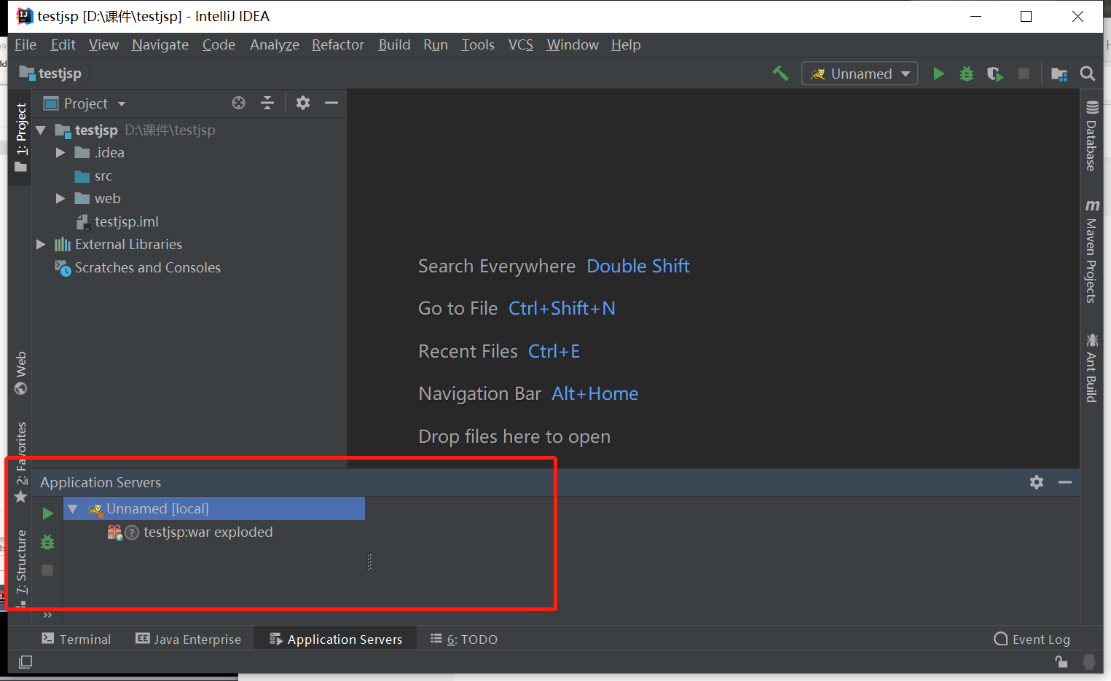Image resolution: width=1111 pixels, height=681 pixels.
Task: Open the 7: Structure side tab
Action: [x=20, y=567]
